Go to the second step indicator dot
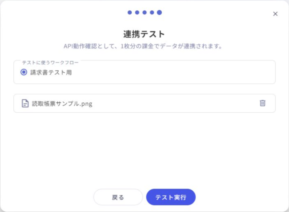 click(137, 12)
